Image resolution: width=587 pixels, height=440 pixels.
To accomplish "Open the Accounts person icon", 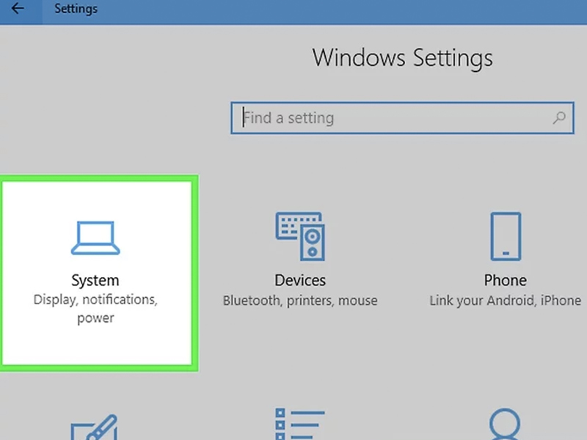I will point(505,425).
